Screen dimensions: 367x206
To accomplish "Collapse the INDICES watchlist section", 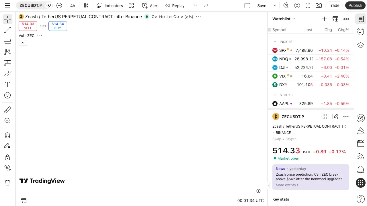I will pyautogui.click(x=275, y=42).
